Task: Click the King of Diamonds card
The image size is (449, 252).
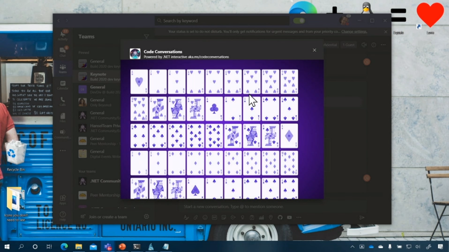Action: click(x=176, y=189)
